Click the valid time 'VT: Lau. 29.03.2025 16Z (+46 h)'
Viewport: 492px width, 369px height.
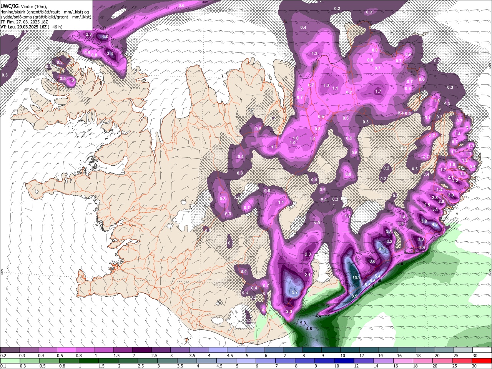31,27
